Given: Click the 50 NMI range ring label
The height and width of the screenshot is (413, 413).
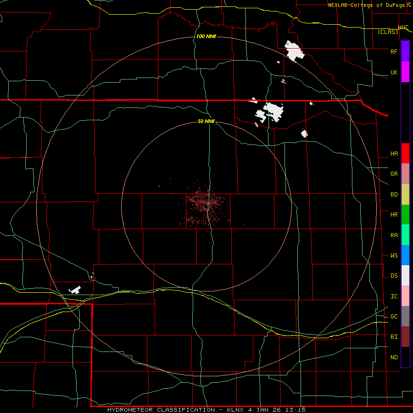Looking at the screenshot, I should 206,121.
